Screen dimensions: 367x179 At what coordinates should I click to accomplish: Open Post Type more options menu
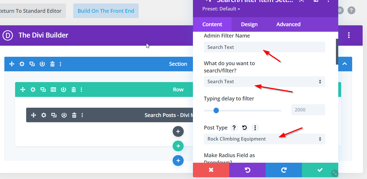coord(255,128)
